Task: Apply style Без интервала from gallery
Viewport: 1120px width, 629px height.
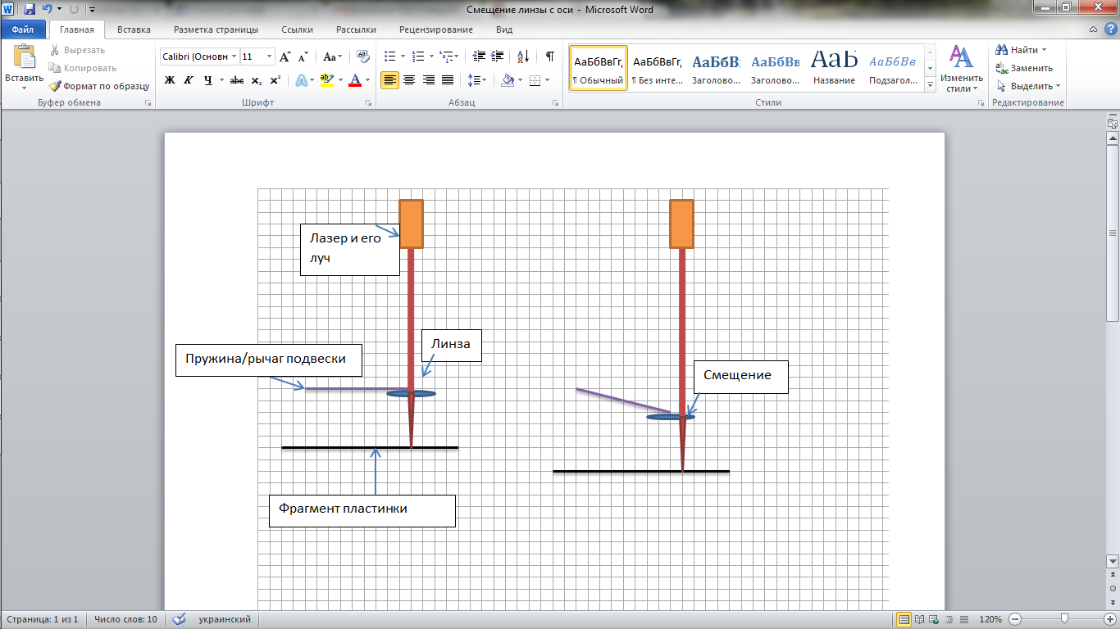Action: click(658, 69)
